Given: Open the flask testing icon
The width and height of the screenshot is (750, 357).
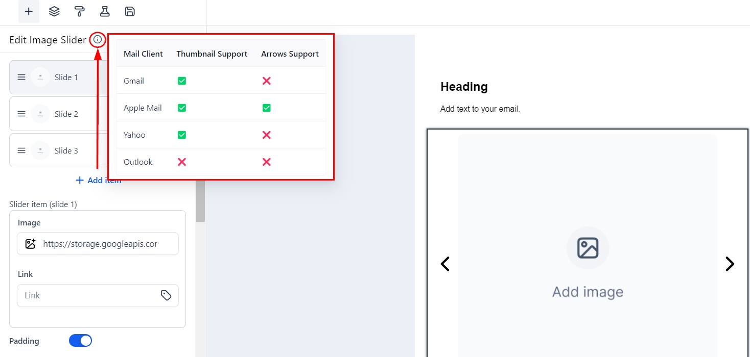Looking at the screenshot, I should (105, 11).
